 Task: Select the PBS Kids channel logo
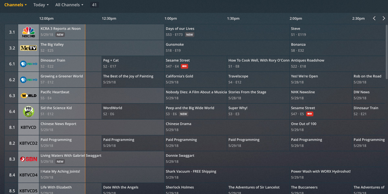click(x=28, y=111)
